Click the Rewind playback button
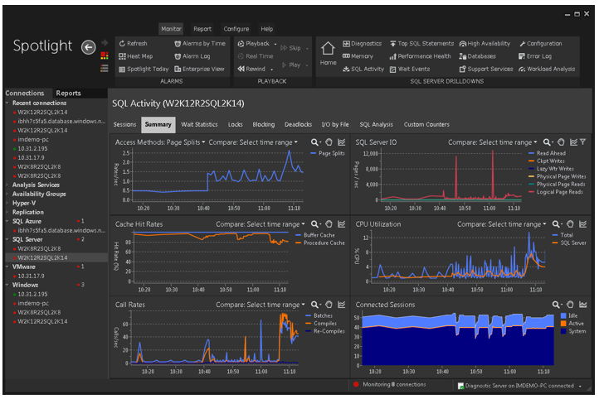 point(251,69)
